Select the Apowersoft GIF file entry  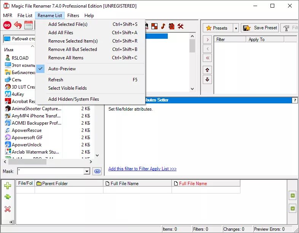(x=24, y=138)
